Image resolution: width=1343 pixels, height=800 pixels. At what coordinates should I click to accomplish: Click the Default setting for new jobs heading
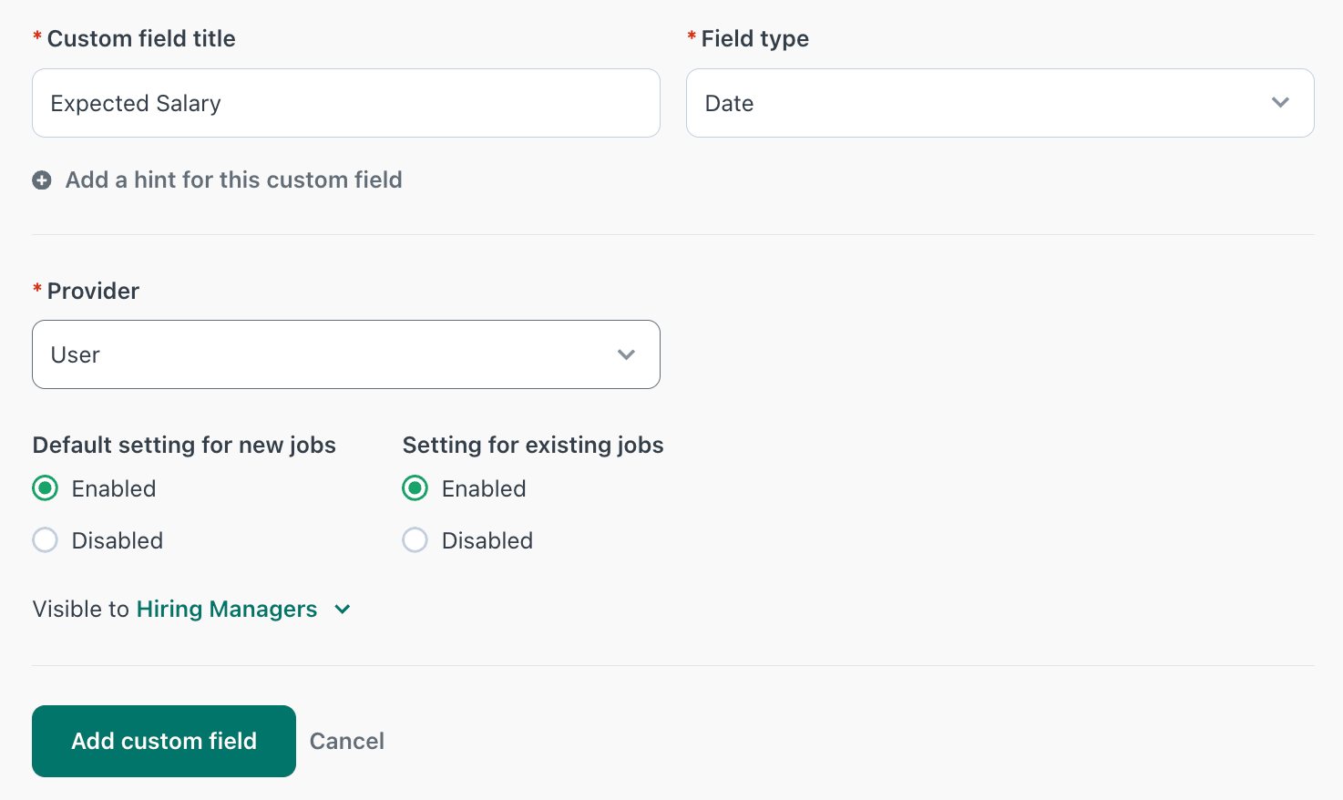[x=184, y=445]
